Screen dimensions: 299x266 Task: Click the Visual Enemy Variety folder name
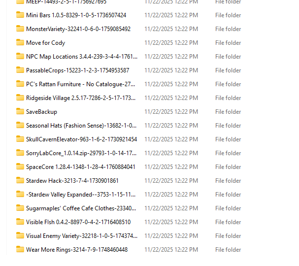[x=81, y=236]
